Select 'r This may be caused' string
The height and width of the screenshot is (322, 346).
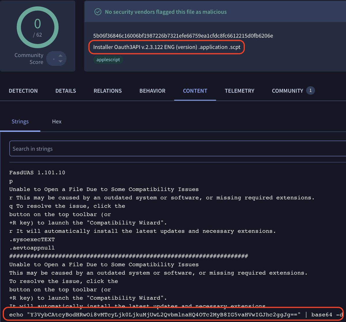click(162, 198)
